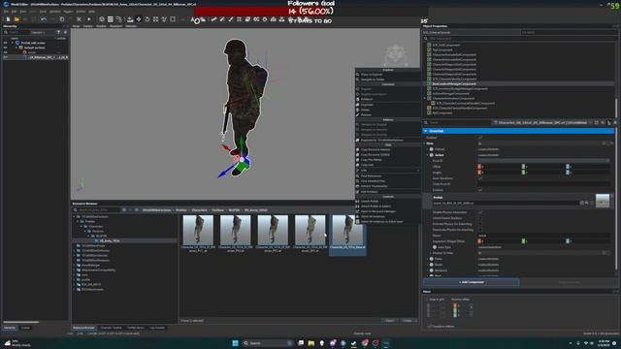Toggle visibility eye of the default layer

point(6,48)
